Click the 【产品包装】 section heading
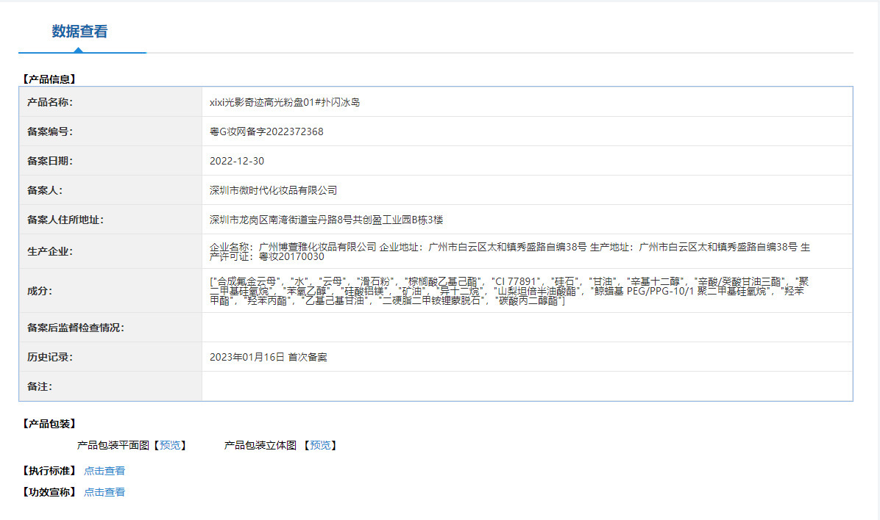The height and width of the screenshot is (520, 880). pos(49,424)
